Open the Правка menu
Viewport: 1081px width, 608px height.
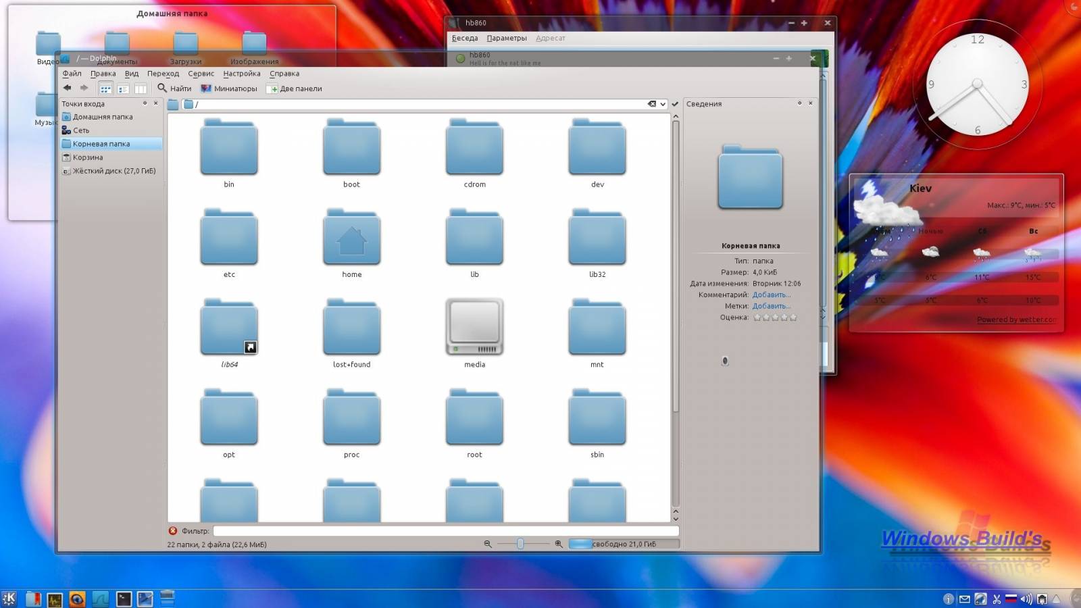pos(103,74)
